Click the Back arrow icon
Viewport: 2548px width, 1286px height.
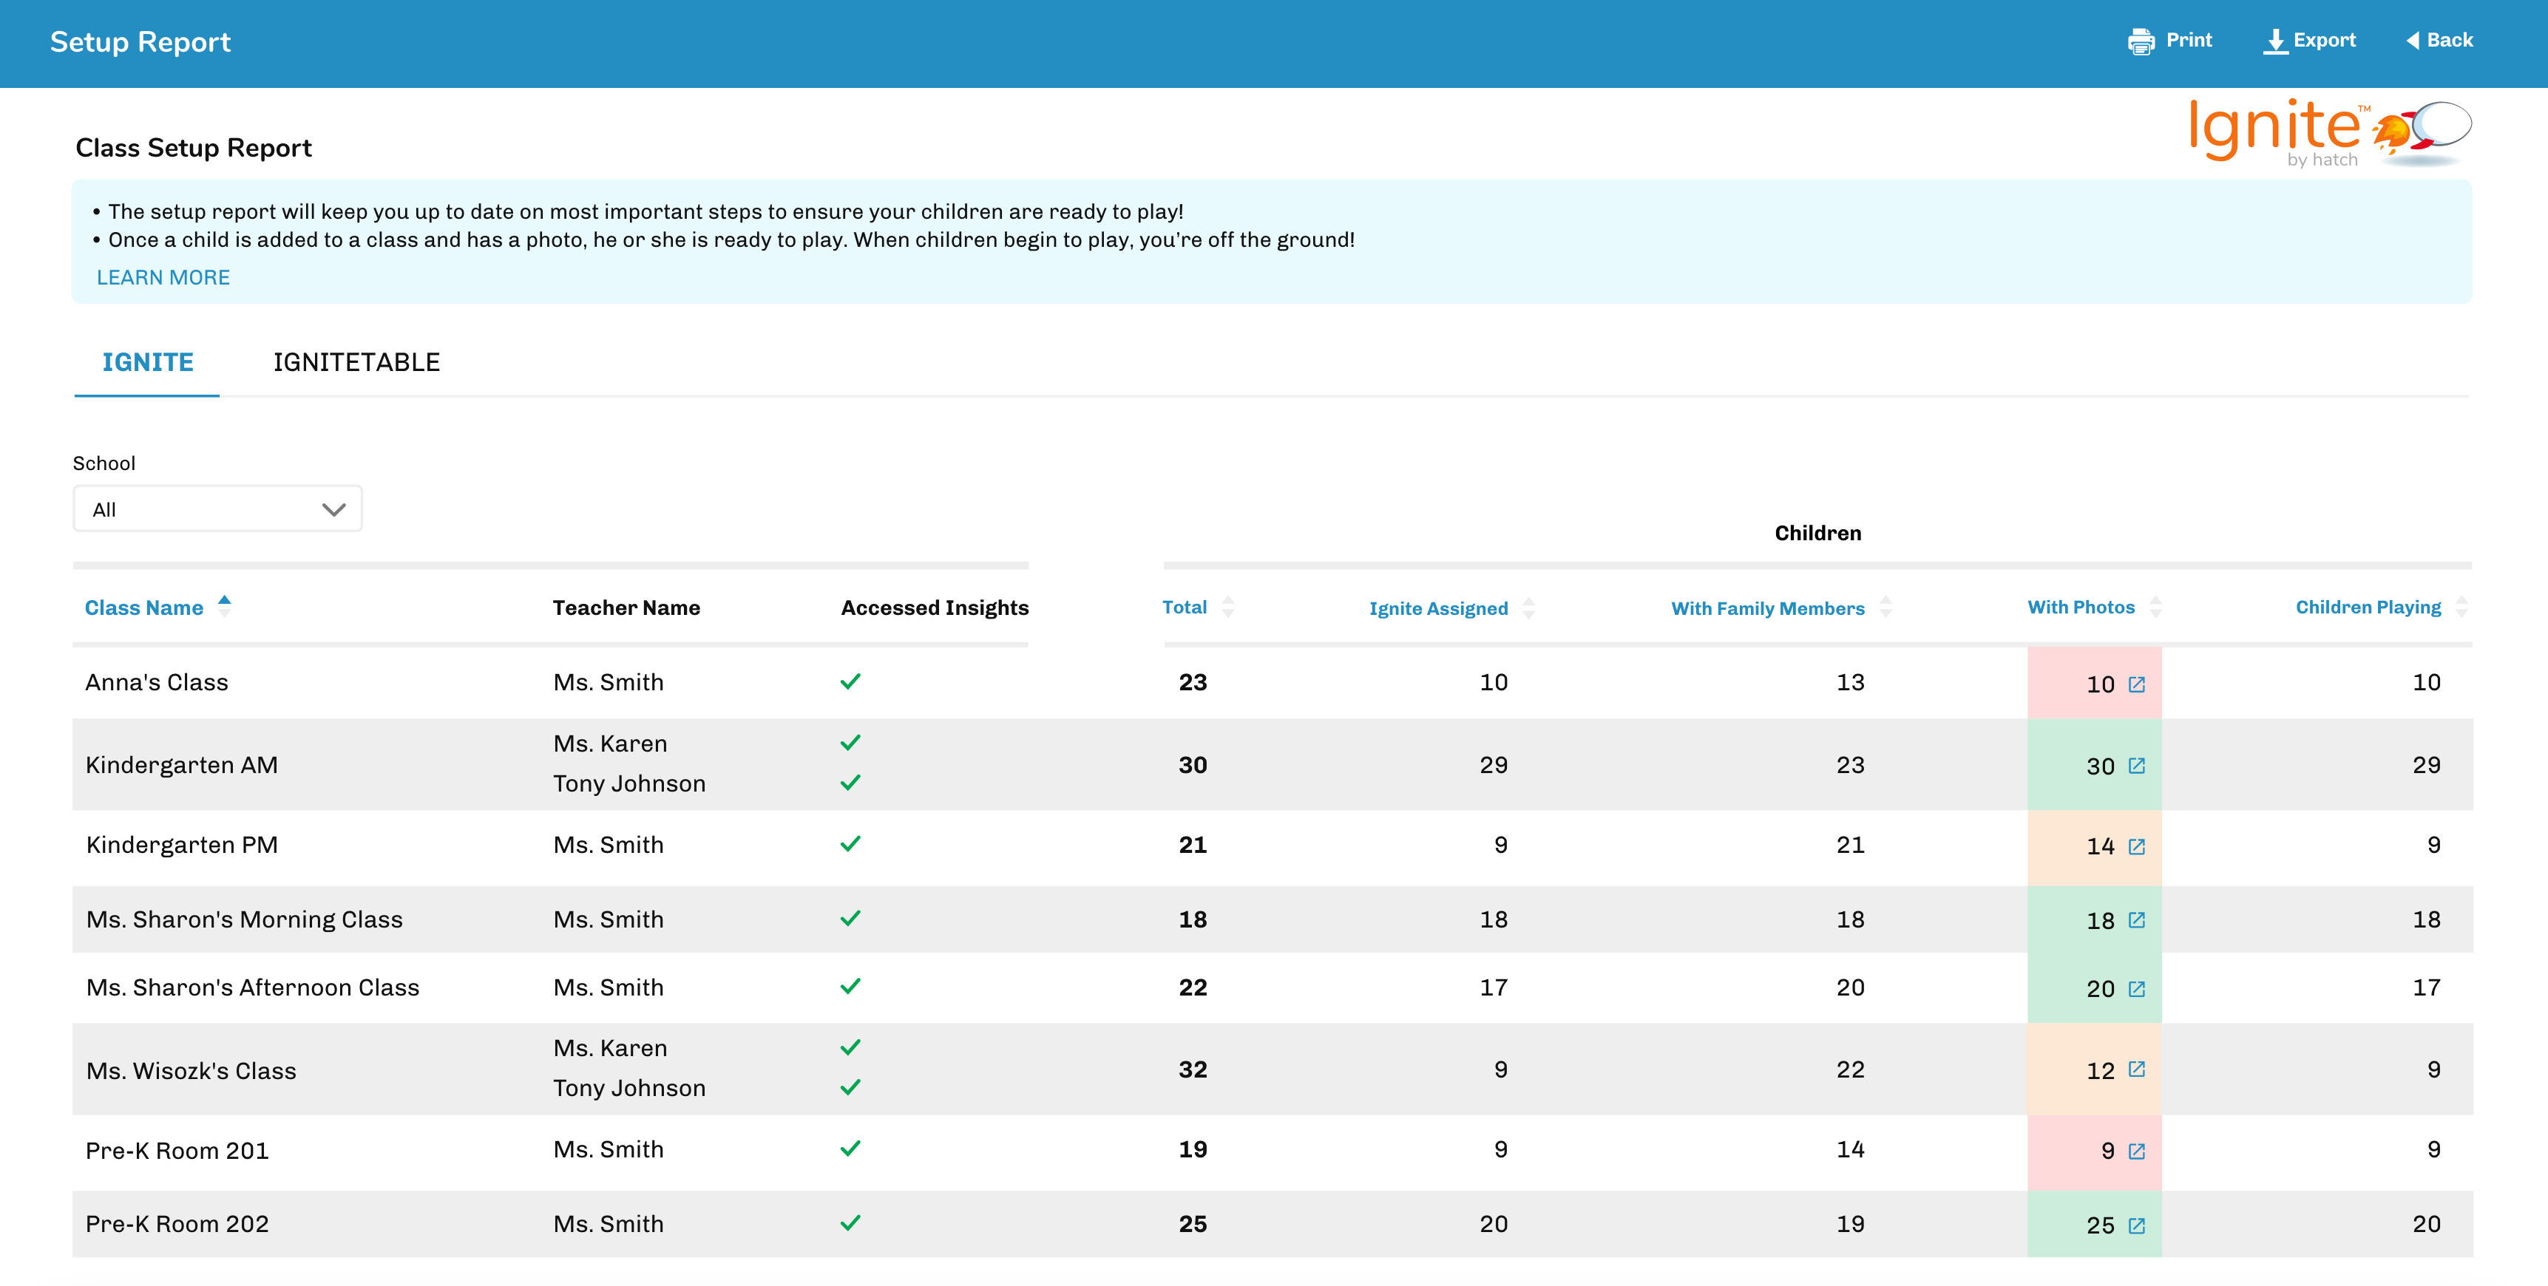pos(2413,41)
